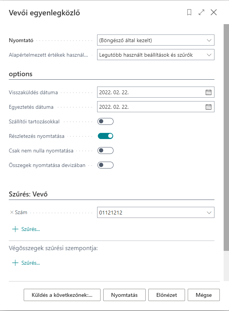Click the dialog vertical scrollbar

(226, 137)
